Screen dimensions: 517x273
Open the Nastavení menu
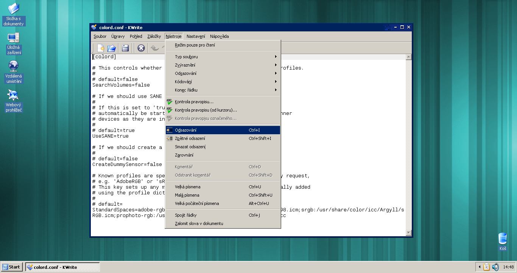pyautogui.click(x=196, y=36)
